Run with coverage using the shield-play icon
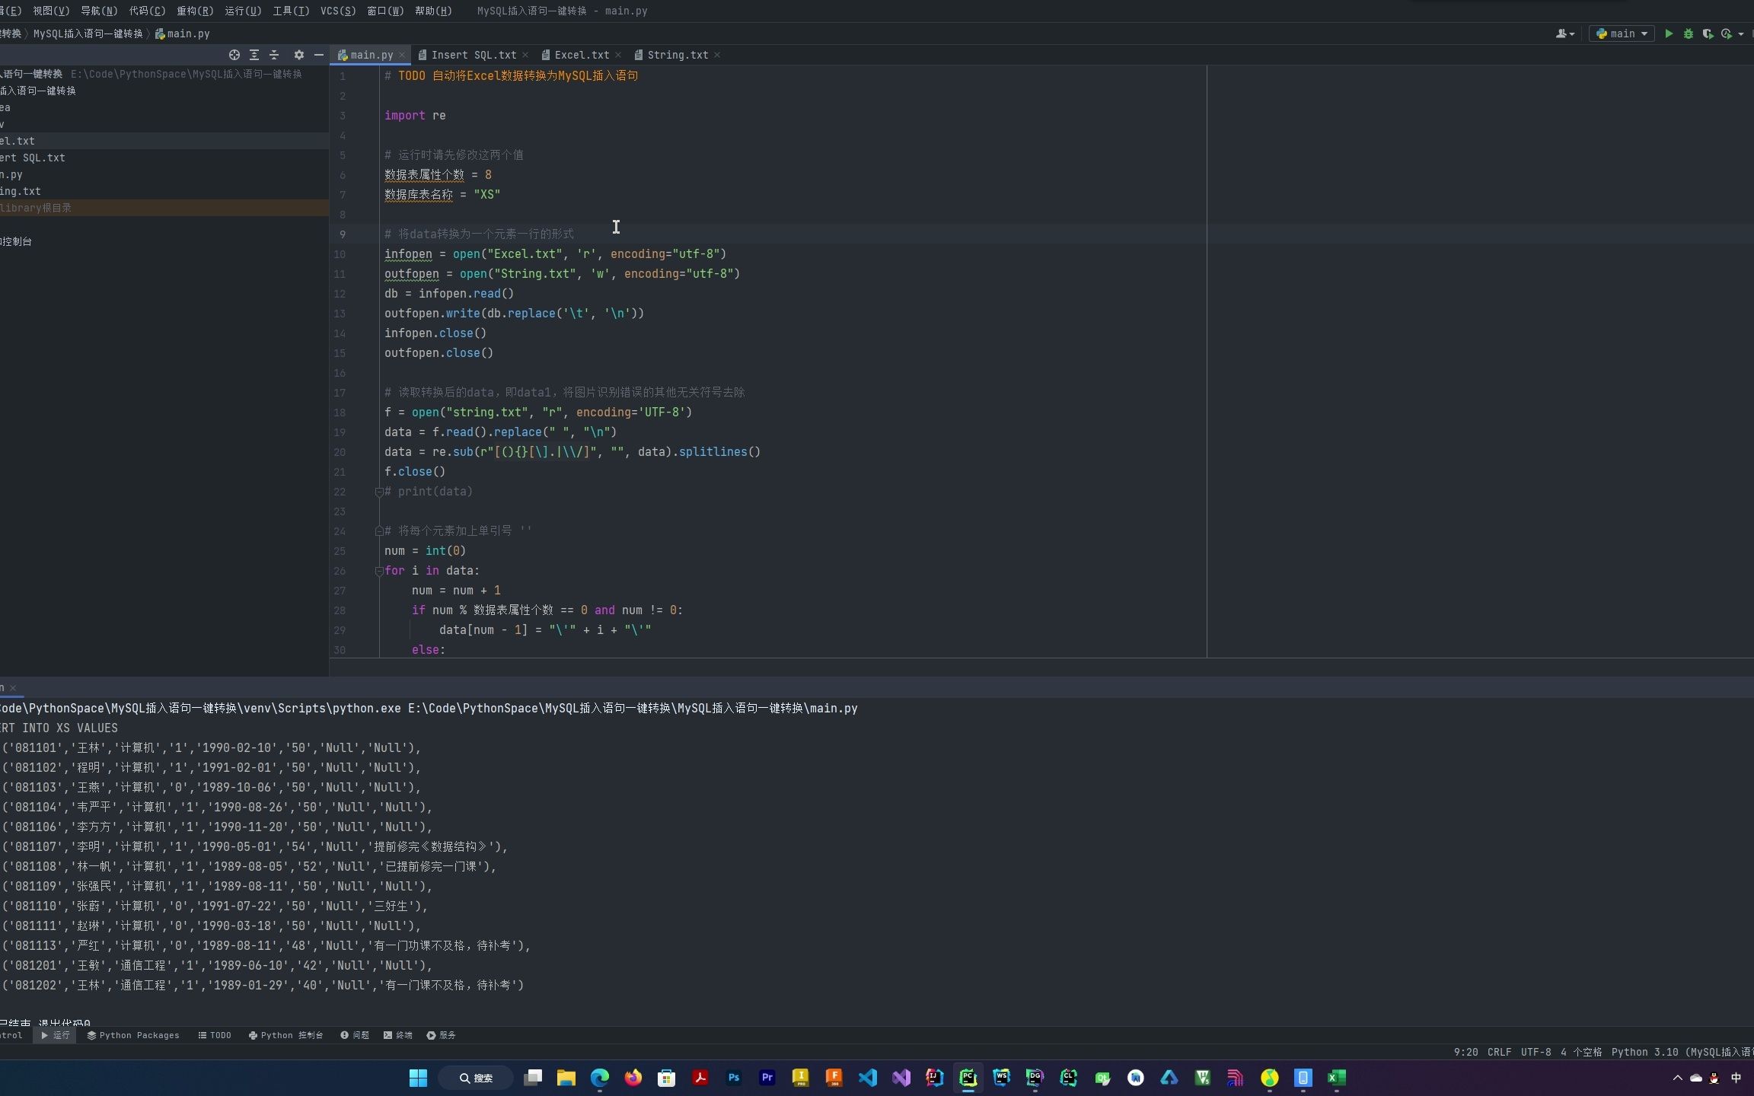 (x=1709, y=33)
